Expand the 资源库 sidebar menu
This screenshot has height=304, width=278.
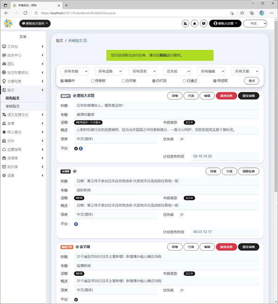22,158
